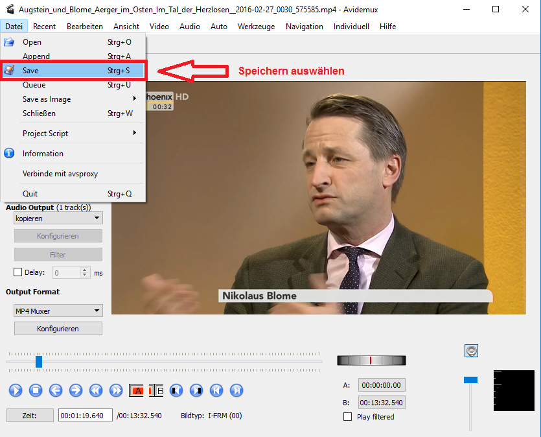This screenshot has width=541, height=437.
Task: Open the Werkzeuge menu
Action: coord(256,27)
